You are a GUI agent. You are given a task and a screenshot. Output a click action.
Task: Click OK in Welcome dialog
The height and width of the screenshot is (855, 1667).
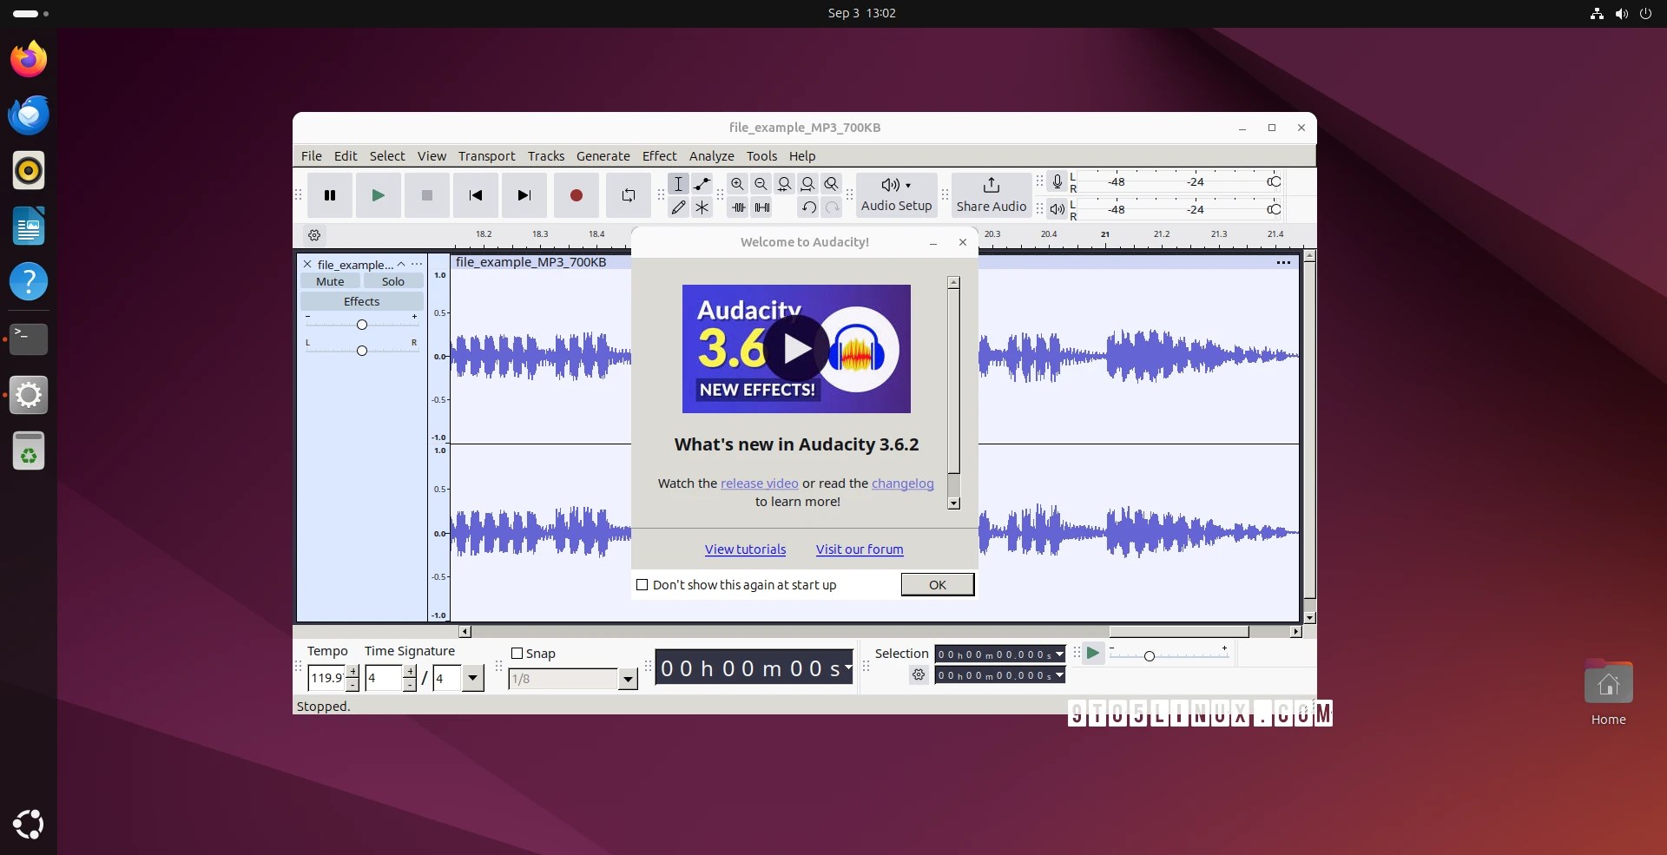point(937,585)
